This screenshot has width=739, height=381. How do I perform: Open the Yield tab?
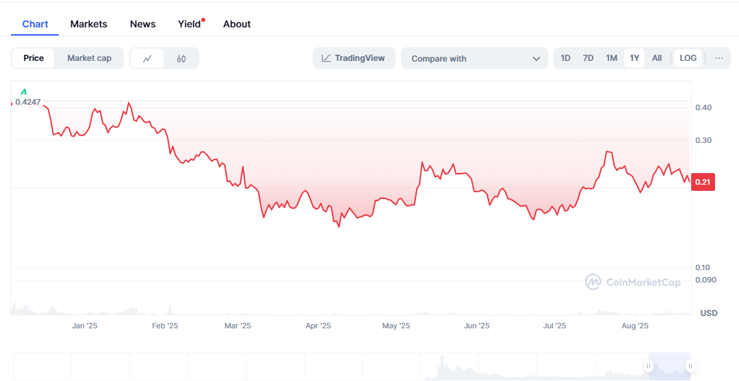point(190,24)
